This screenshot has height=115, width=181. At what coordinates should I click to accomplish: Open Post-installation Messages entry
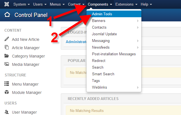pos(114,54)
